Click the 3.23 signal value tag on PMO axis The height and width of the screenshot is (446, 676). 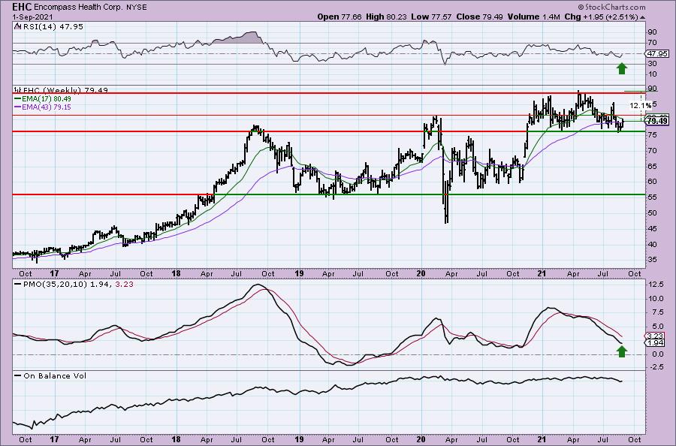(656, 336)
